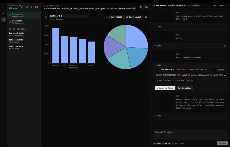Click Apply to Editor button
The height and width of the screenshot is (147, 230).
(165, 88)
